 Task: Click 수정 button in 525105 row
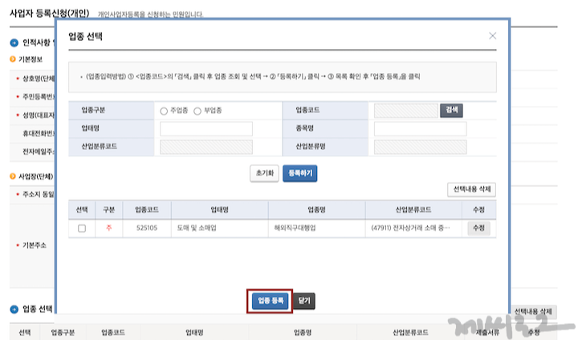pyautogui.click(x=478, y=228)
